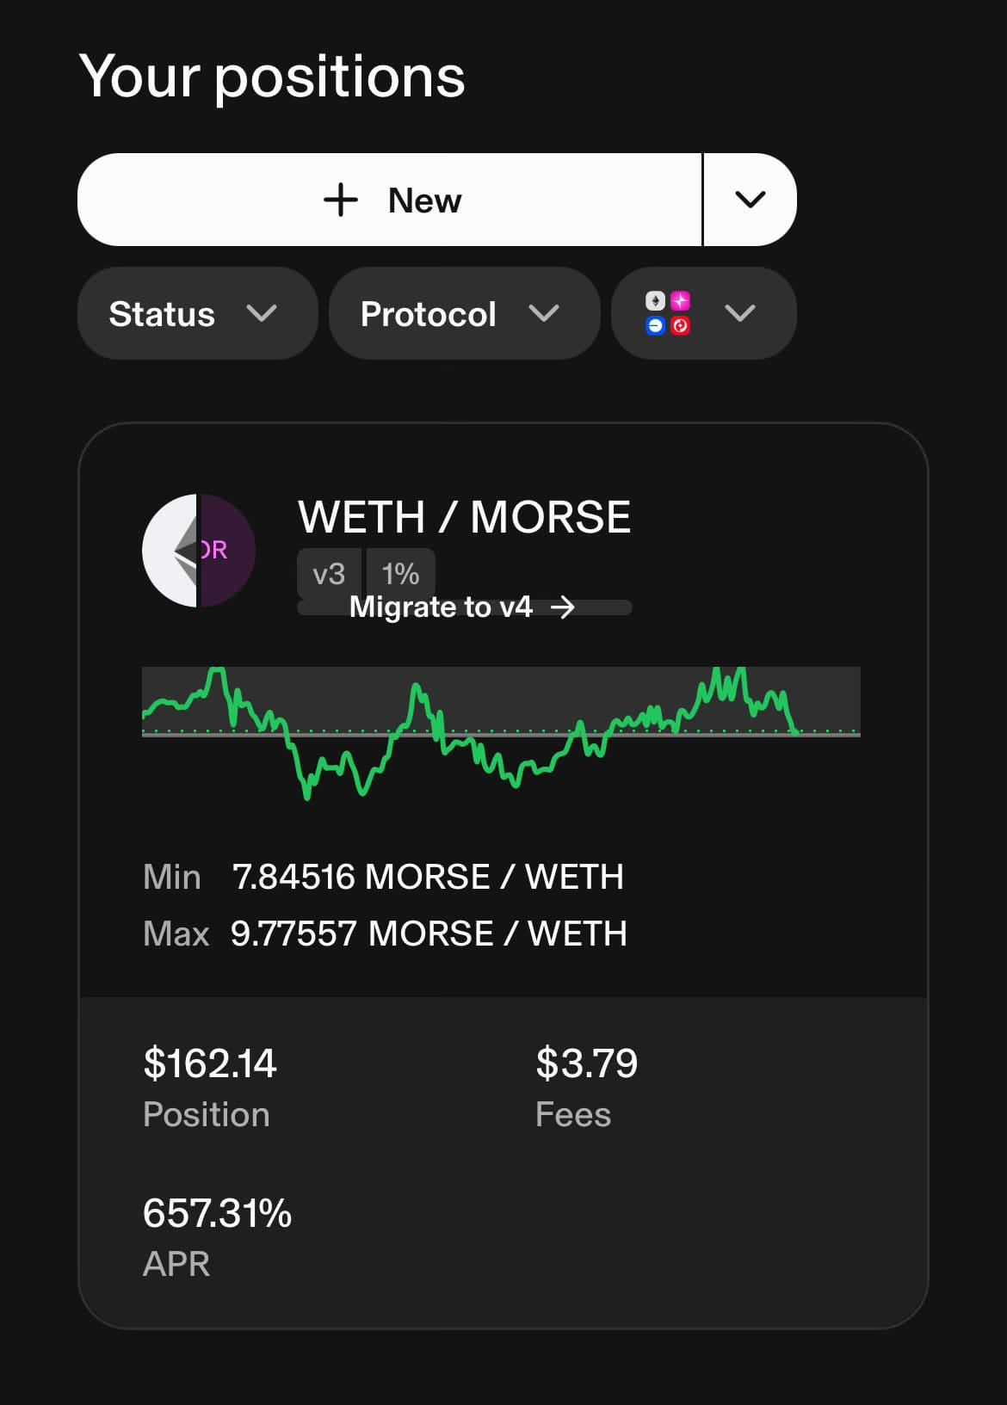Open the dropdown arrow next to New

[751, 200]
